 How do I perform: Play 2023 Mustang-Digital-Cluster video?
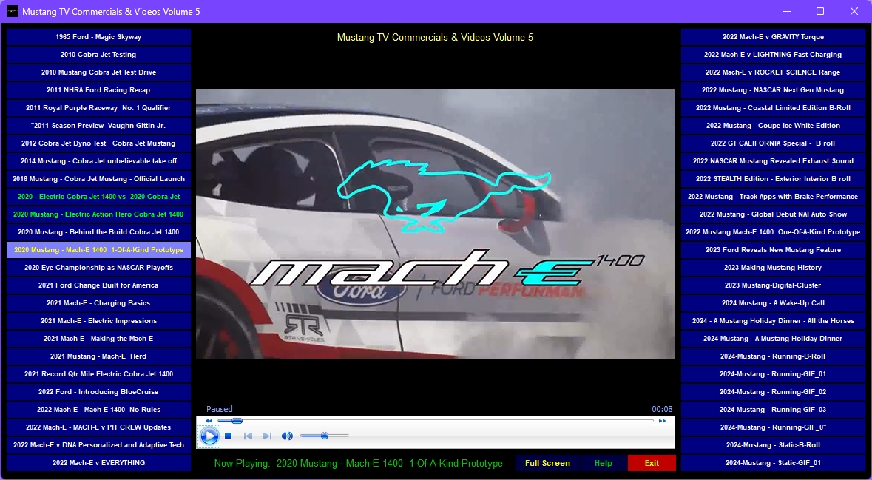pyautogui.click(x=773, y=285)
